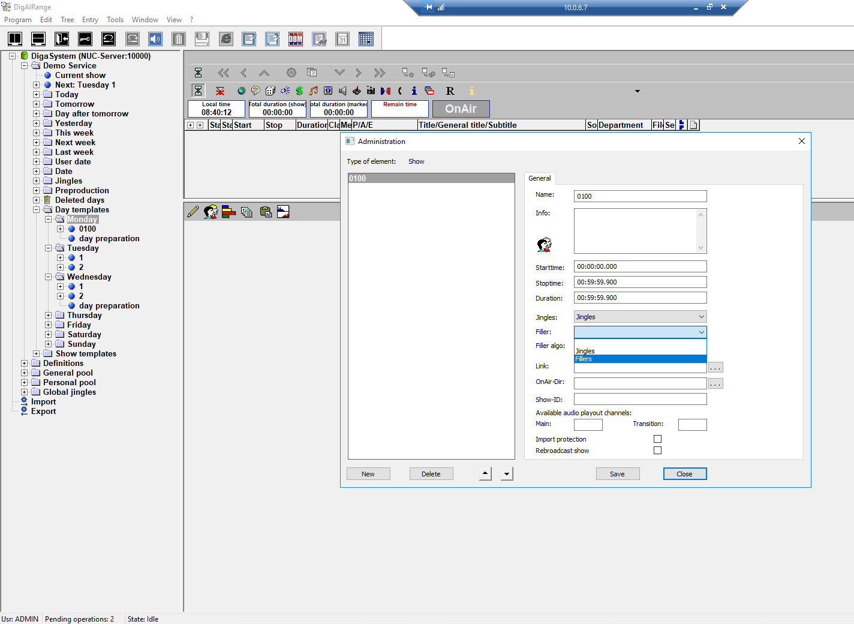Click the yellow pencil edit icon

[193, 212]
